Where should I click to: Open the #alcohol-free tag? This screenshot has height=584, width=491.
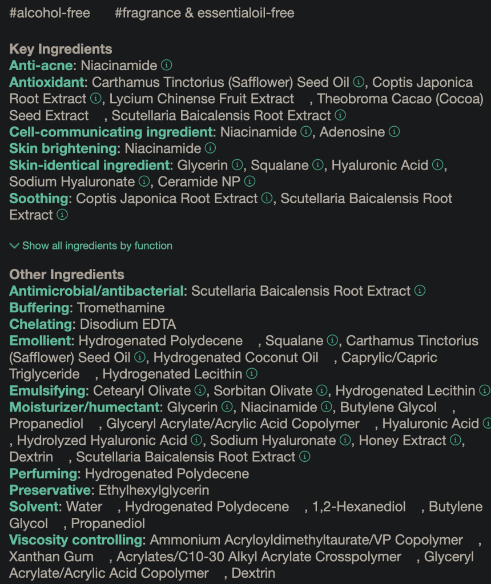50,13
